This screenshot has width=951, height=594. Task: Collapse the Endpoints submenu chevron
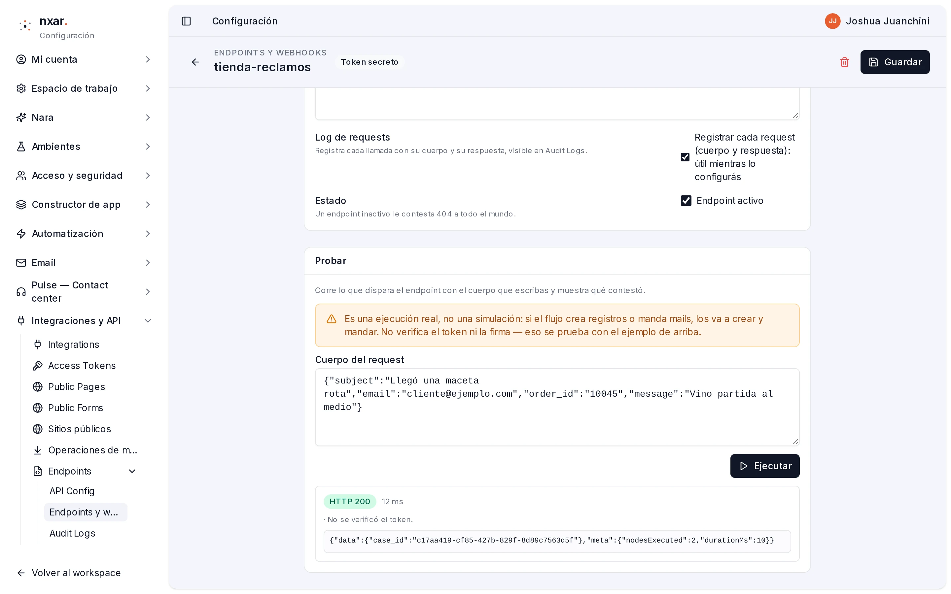click(x=132, y=472)
